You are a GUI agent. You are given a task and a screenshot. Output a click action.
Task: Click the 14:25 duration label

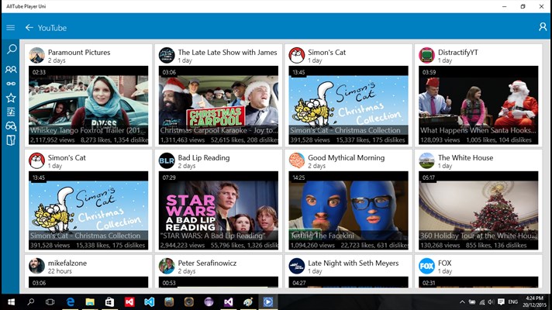point(299,177)
